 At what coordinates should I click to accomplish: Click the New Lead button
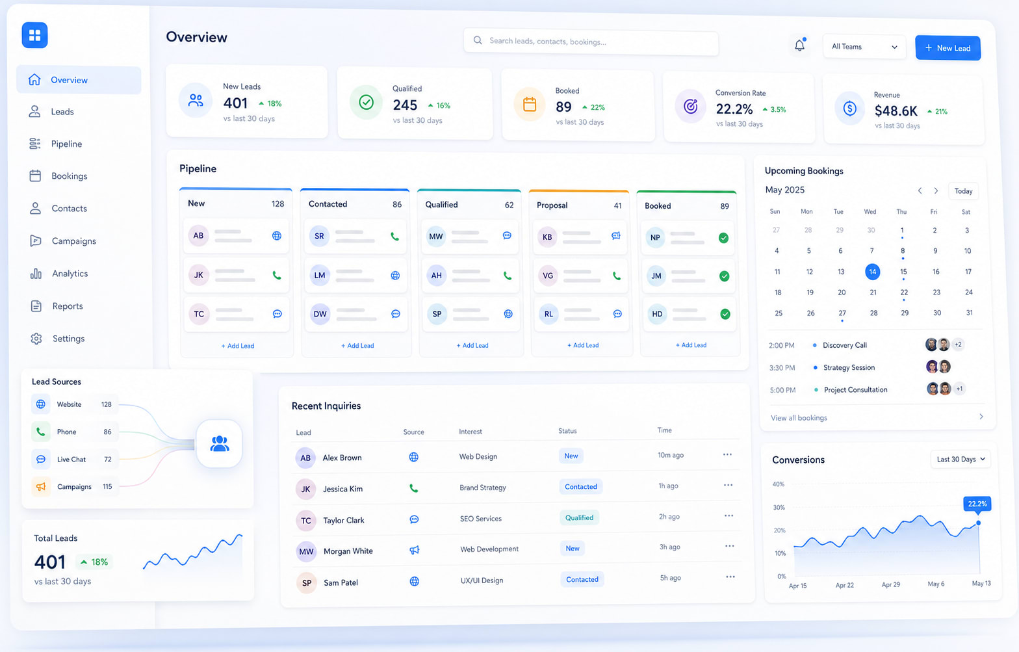[x=948, y=48]
